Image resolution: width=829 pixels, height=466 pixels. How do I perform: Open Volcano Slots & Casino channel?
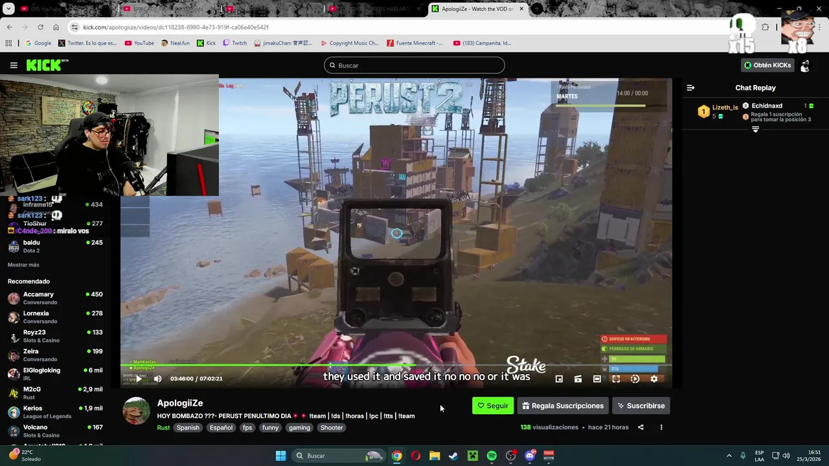tap(55, 431)
